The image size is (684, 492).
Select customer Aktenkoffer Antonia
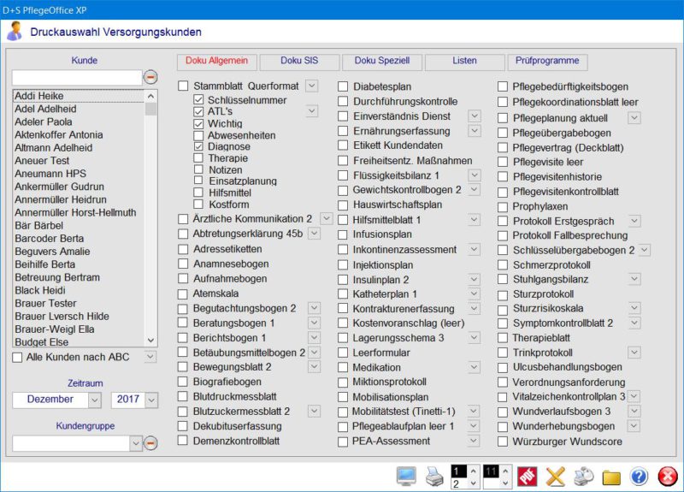(x=79, y=135)
